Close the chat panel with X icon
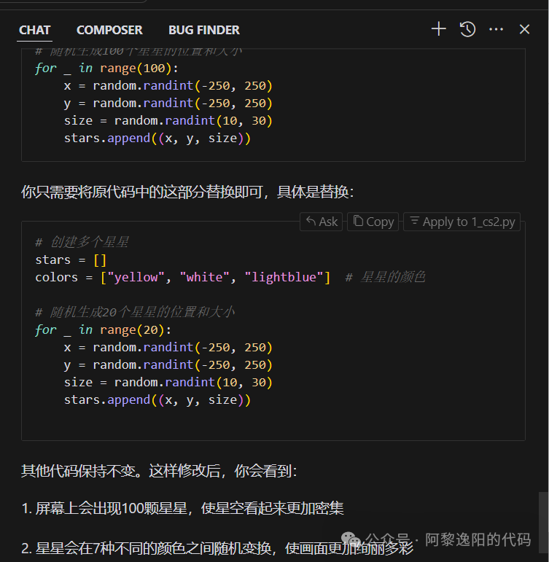549x562 pixels. pyautogui.click(x=524, y=29)
